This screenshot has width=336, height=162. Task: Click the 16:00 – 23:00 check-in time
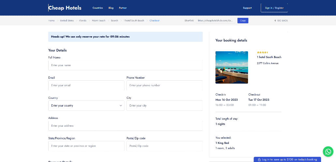click(x=225, y=105)
